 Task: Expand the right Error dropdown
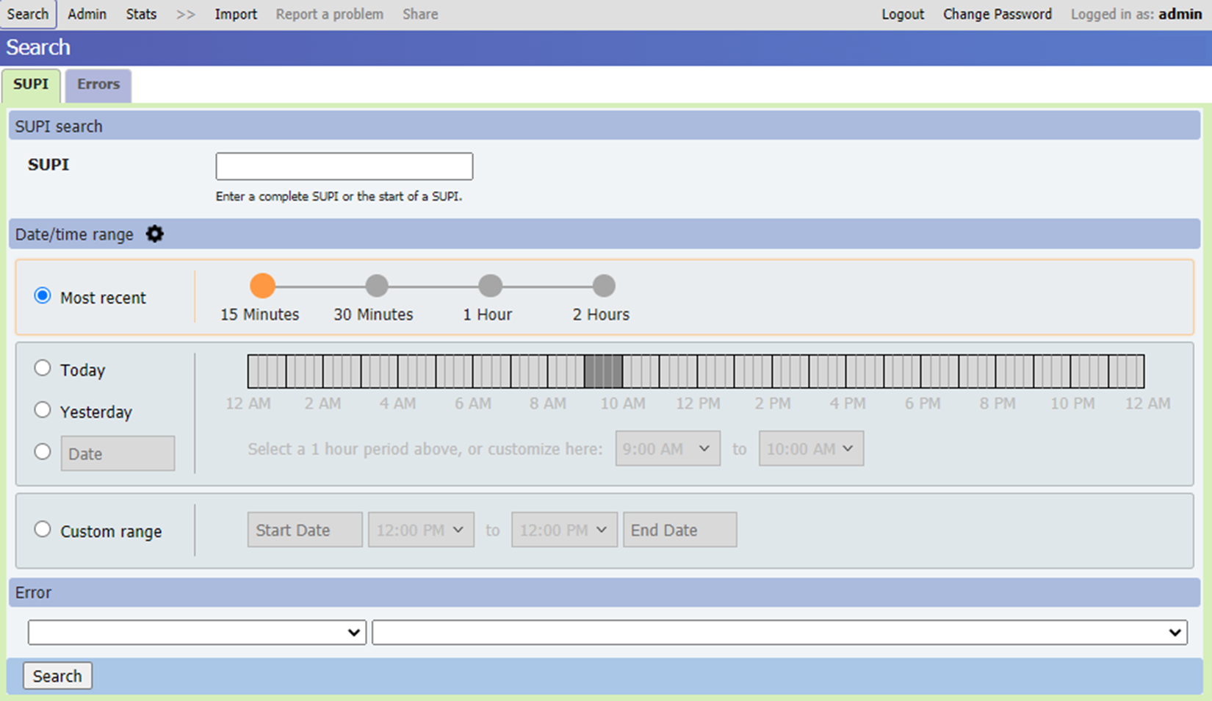(x=778, y=632)
